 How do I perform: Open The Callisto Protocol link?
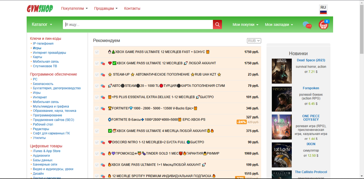point(311,172)
